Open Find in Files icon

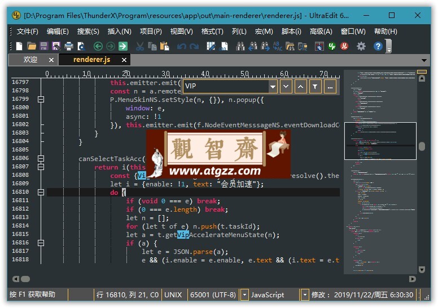tap(290, 46)
